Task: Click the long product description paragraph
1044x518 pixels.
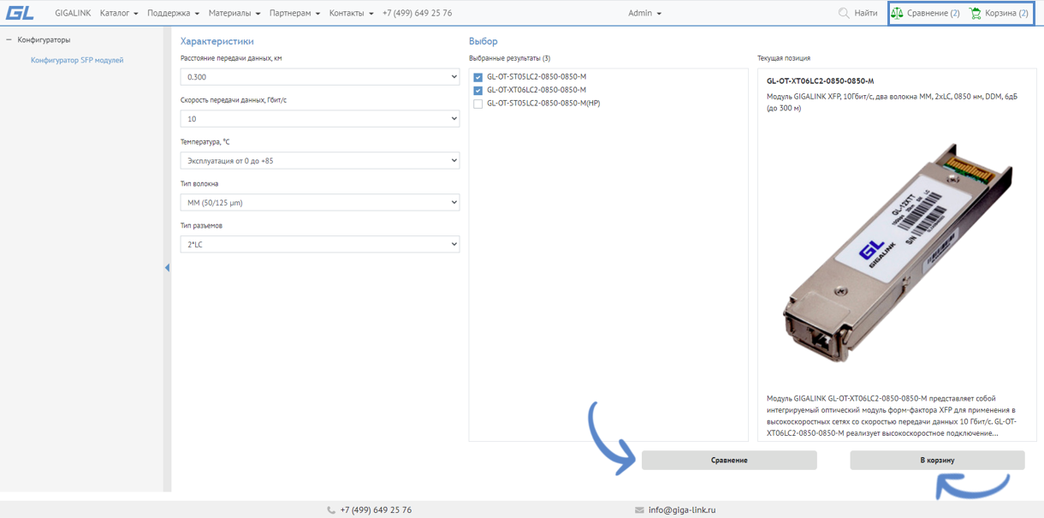Action: tap(892, 415)
